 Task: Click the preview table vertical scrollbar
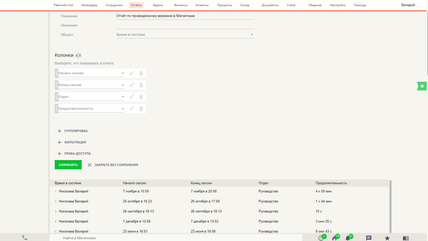[x=390, y=207]
